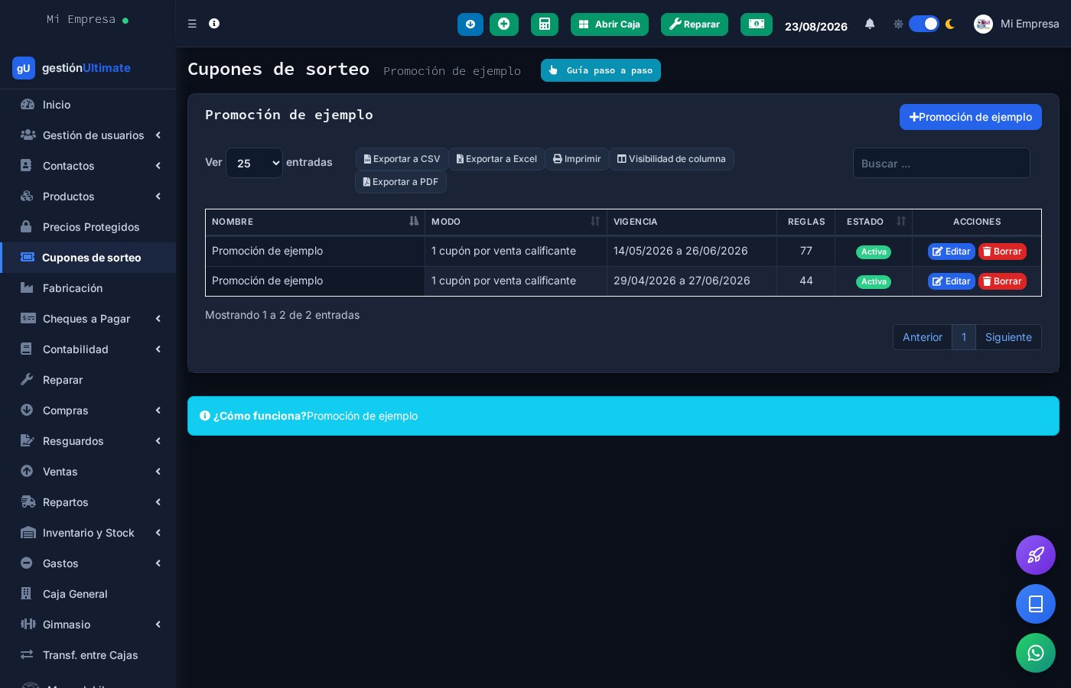Click the Abrir Caja button

click(610, 24)
